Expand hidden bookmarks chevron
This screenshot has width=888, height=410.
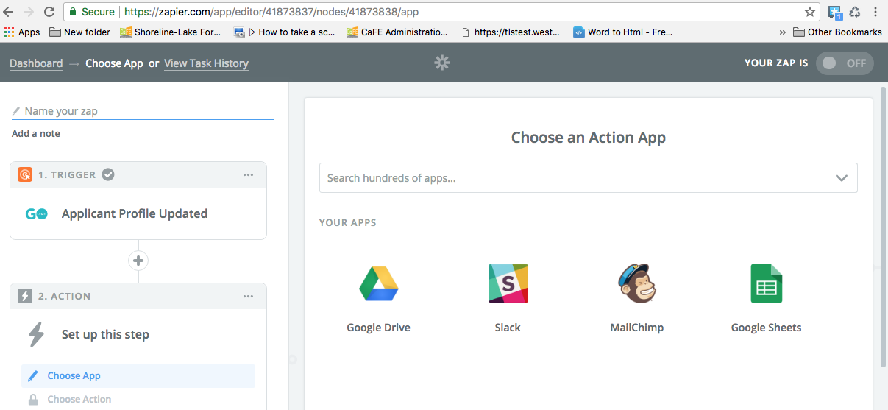click(x=783, y=32)
